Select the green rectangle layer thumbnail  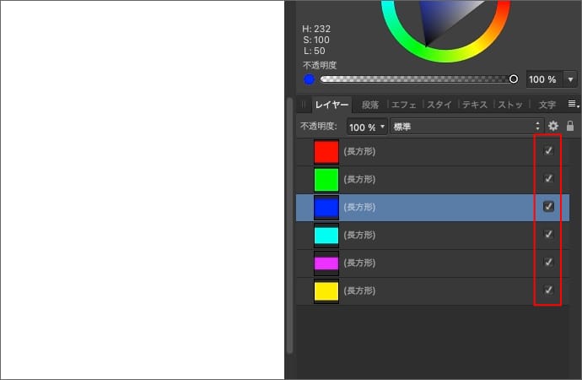[x=326, y=179]
